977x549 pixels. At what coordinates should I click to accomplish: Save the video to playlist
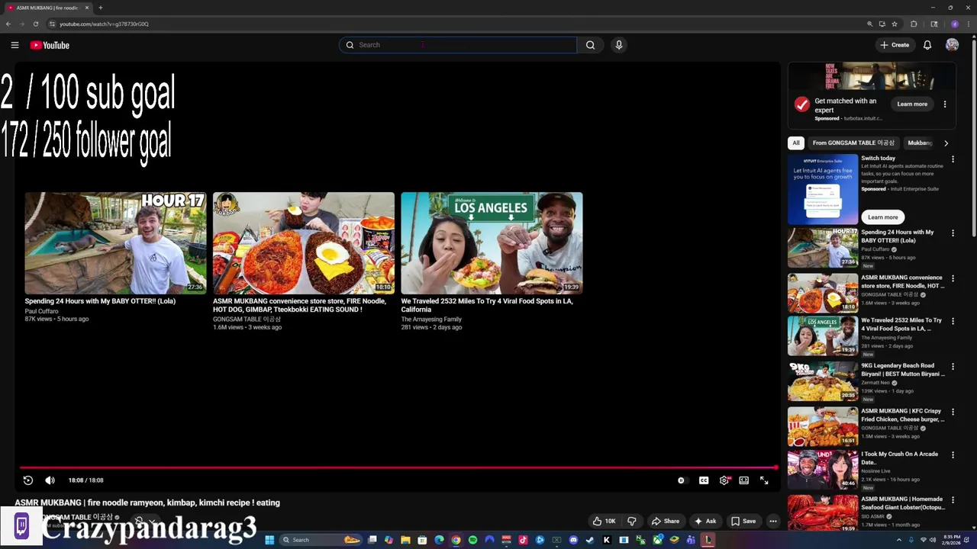(743, 522)
